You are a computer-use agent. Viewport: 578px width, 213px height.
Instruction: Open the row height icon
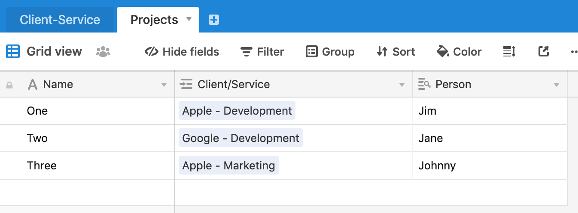(x=509, y=52)
